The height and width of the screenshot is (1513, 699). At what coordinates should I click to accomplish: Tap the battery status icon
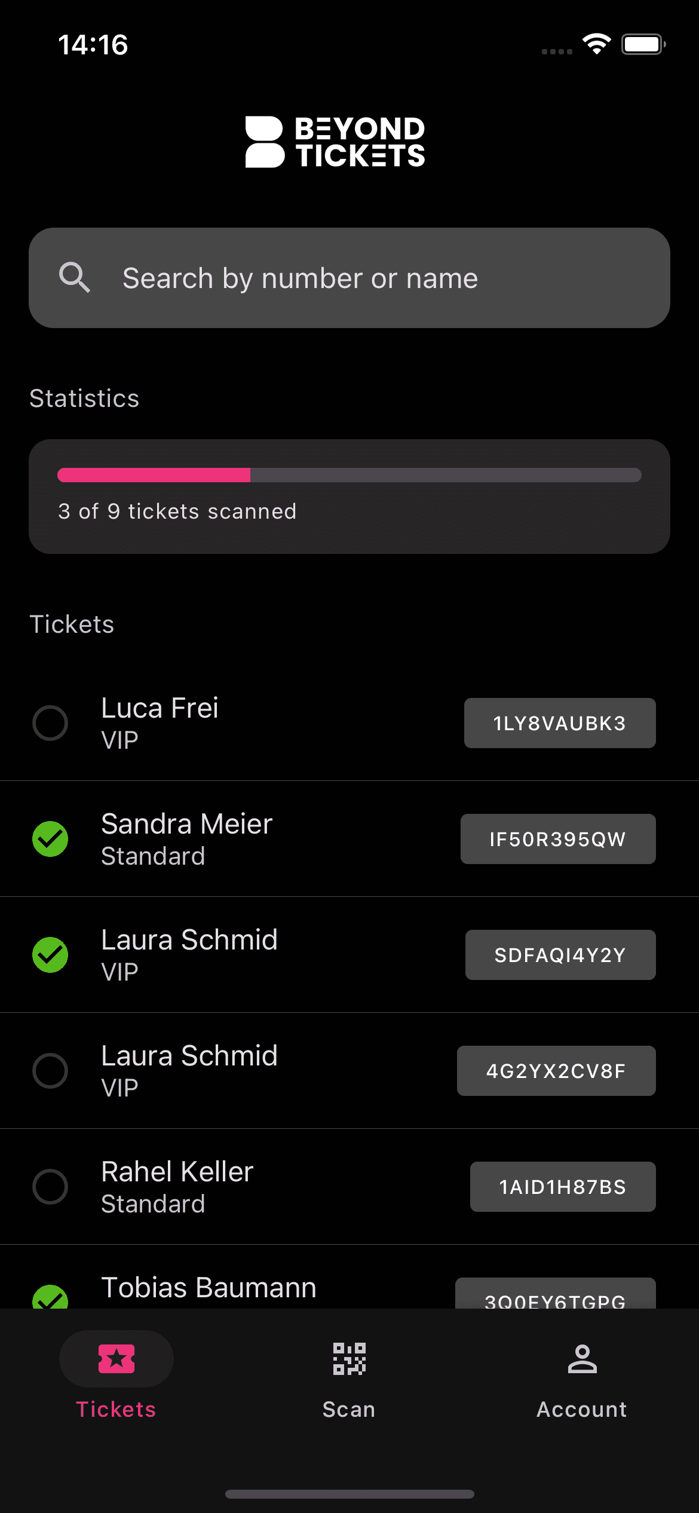[643, 44]
